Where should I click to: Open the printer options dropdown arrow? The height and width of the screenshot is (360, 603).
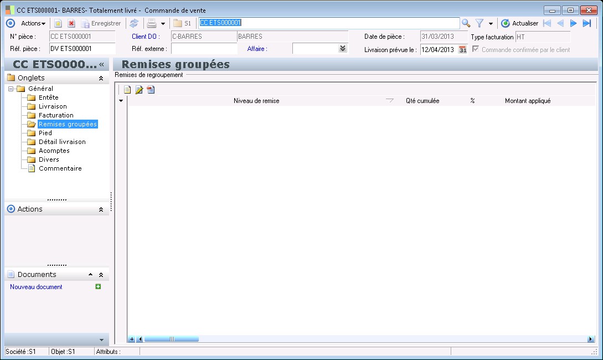[163, 24]
